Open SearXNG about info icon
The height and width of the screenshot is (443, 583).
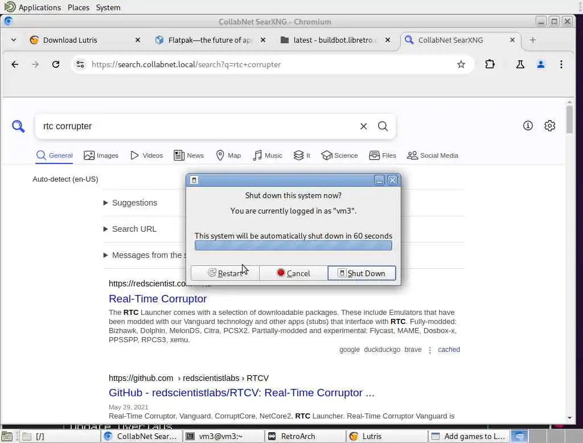(528, 126)
